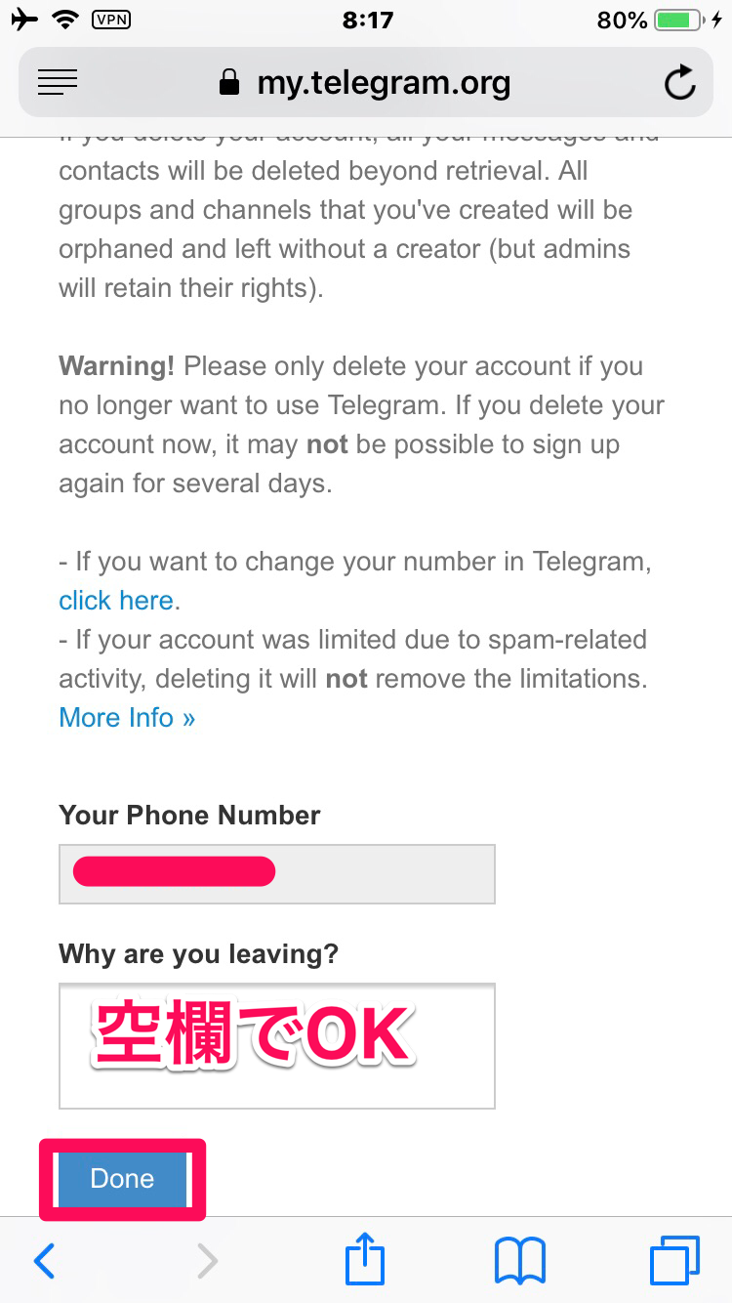The image size is (732, 1303).
Task: Navigate back to the previous page
Action: pyautogui.click(x=43, y=1260)
